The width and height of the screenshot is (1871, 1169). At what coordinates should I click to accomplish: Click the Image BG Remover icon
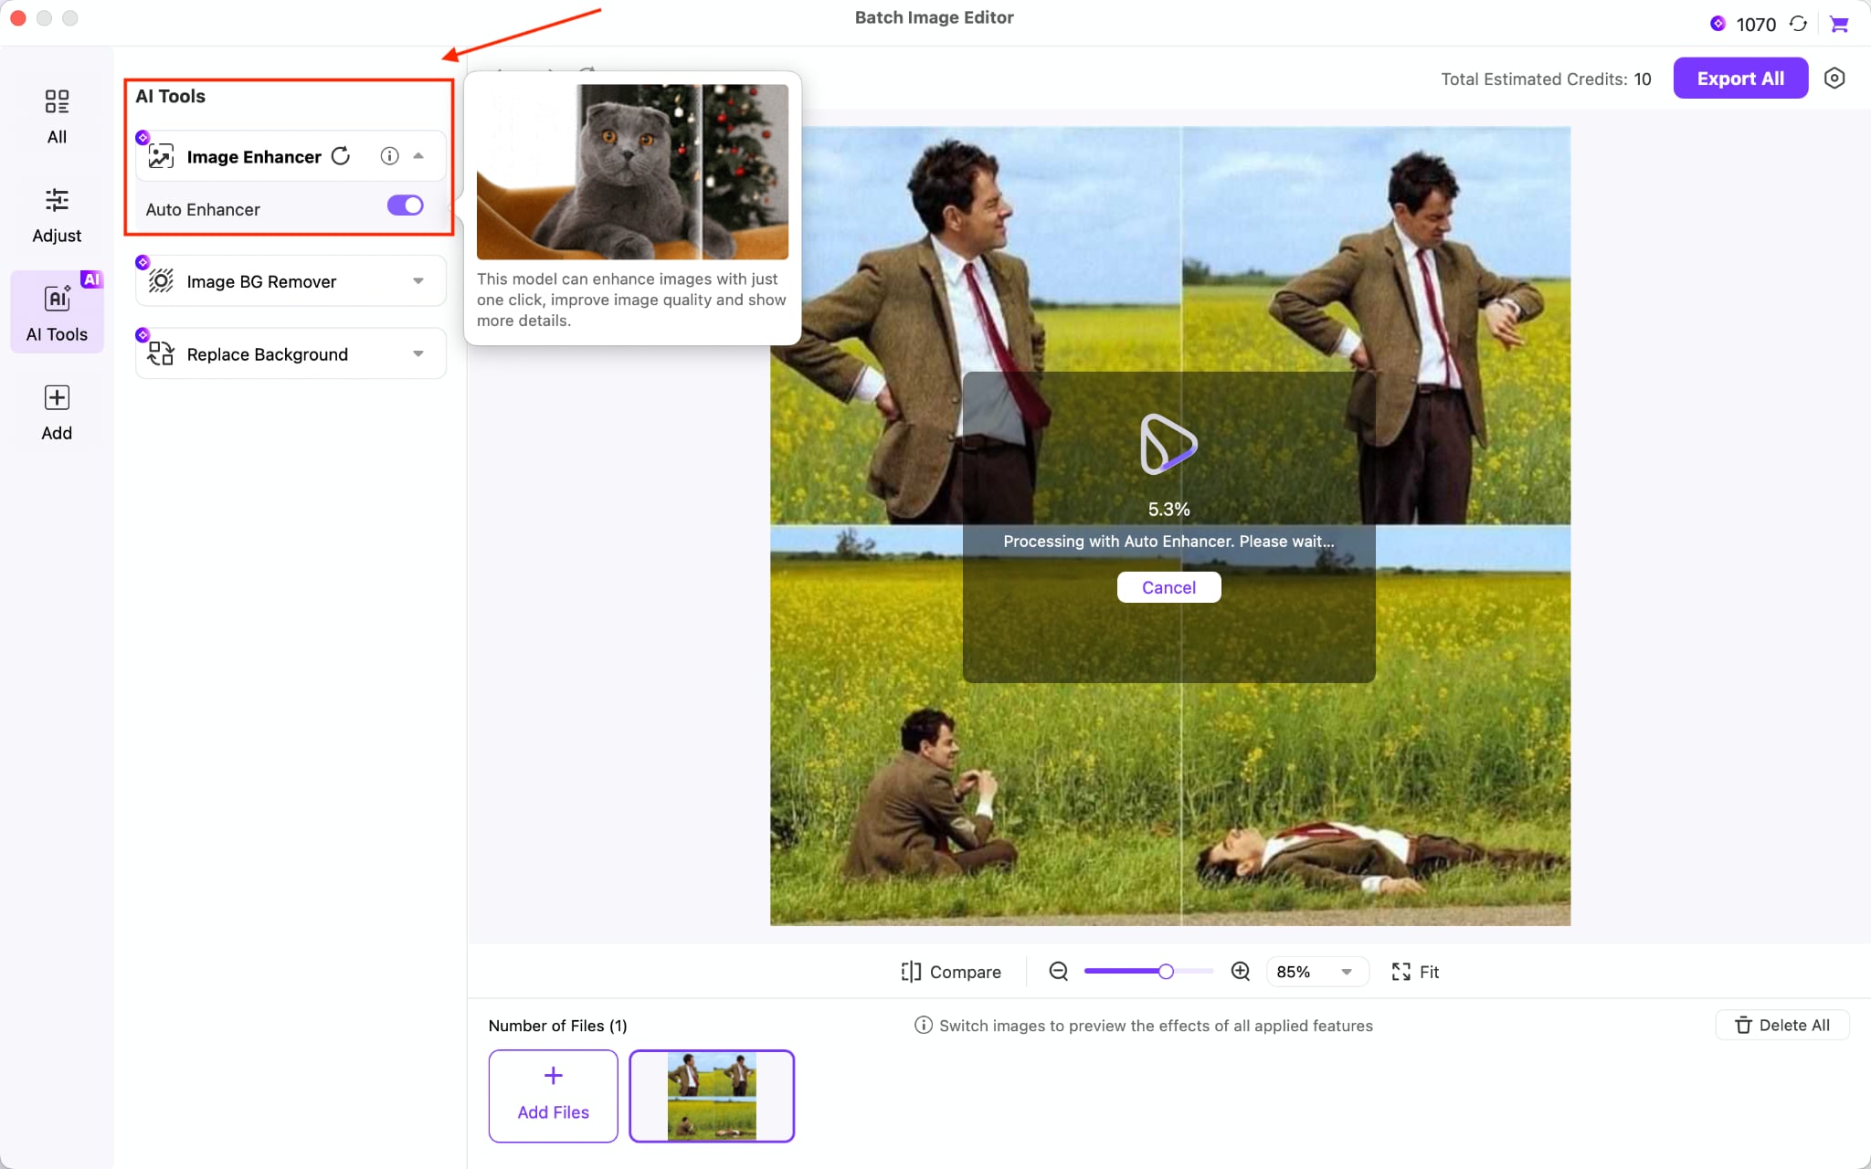tap(161, 280)
